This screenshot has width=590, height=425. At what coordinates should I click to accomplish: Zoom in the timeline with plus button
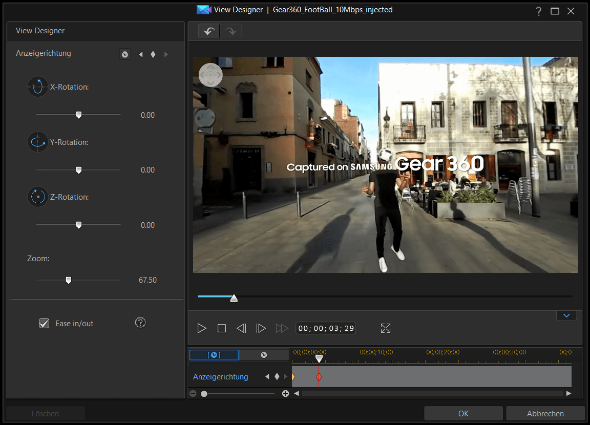click(286, 393)
